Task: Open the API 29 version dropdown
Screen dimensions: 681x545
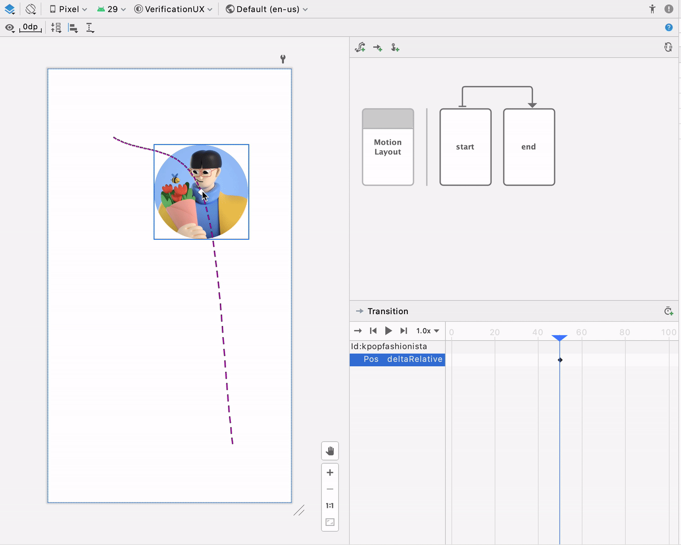Action: (x=112, y=9)
